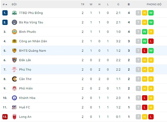This screenshot has width=167, height=122.
Task: Click the Đội column header
Action: point(14,4)
